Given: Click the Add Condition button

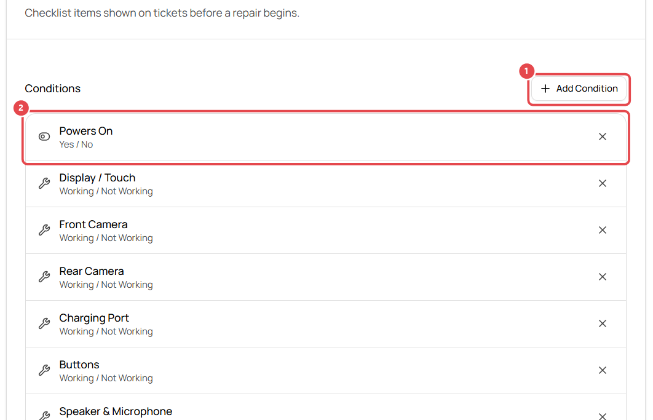Looking at the screenshot, I should point(579,89).
